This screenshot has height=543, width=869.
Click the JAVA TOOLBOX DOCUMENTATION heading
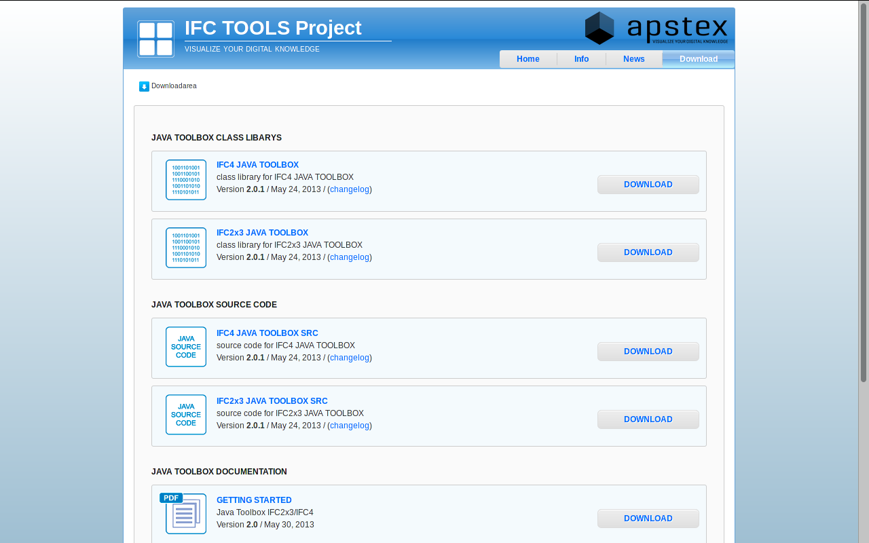(219, 472)
